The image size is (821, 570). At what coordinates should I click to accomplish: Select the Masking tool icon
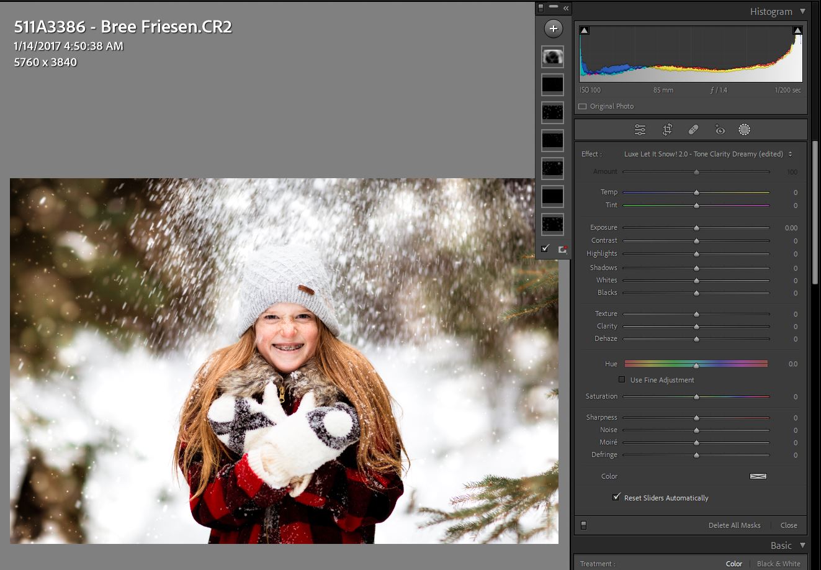745,130
